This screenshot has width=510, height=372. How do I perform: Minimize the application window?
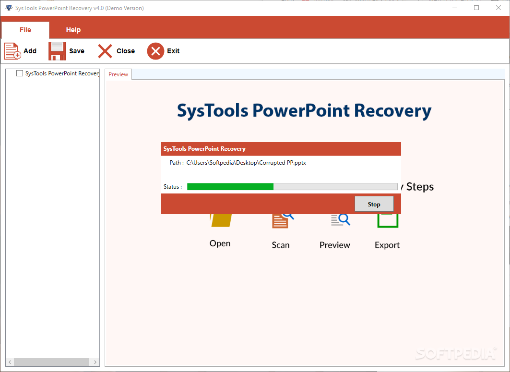(455, 8)
